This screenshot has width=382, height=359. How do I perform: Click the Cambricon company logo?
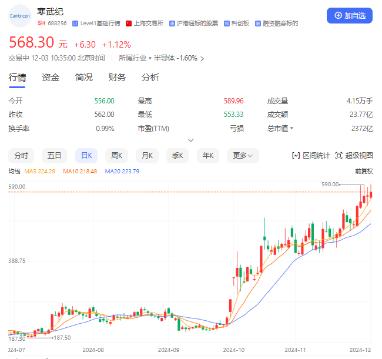[20, 16]
